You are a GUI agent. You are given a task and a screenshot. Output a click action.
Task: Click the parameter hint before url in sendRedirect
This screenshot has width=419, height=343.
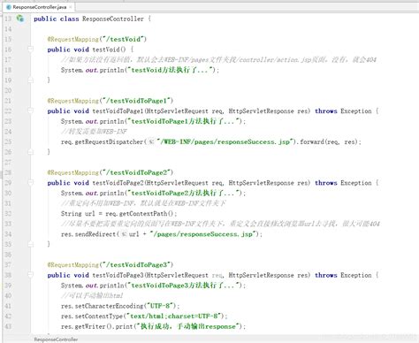coord(124,234)
